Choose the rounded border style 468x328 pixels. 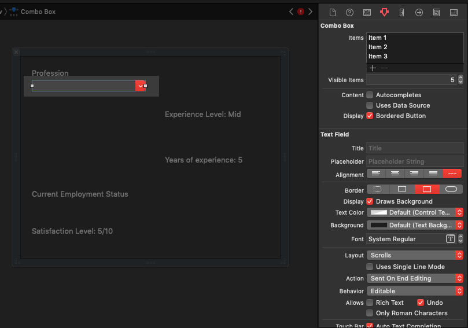tap(451, 189)
